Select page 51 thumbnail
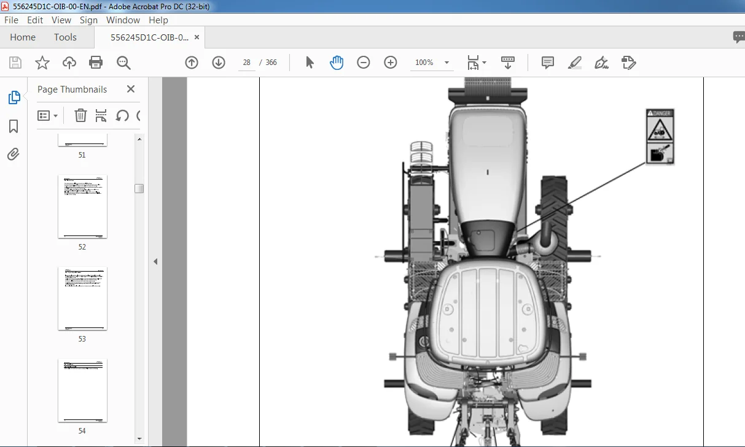The height and width of the screenshot is (447, 745). [x=82, y=140]
